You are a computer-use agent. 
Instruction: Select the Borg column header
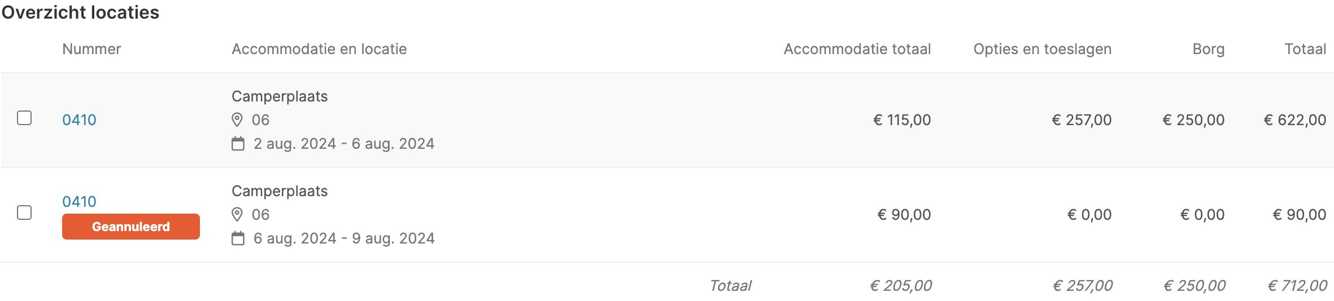(1208, 49)
